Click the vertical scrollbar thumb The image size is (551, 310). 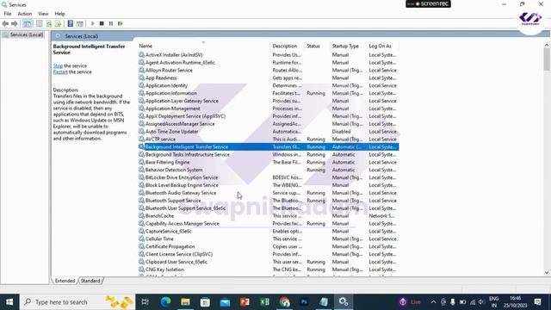547,59
